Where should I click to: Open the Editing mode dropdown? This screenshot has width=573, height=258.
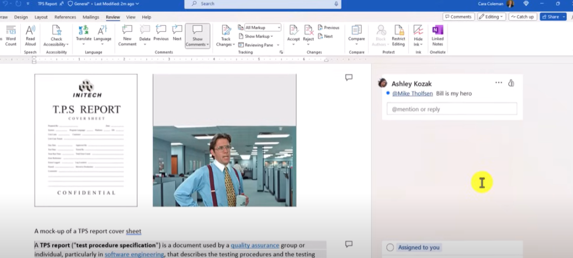(x=491, y=17)
